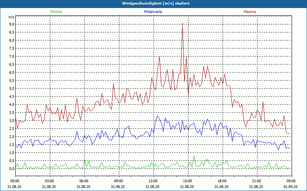This screenshot has height=191, width=307.
Task: Click the 01.09.20 date label
Action: click(290, 186)
